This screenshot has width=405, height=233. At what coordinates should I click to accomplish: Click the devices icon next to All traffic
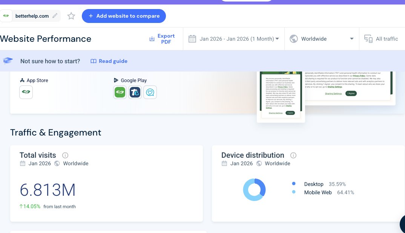368,39
